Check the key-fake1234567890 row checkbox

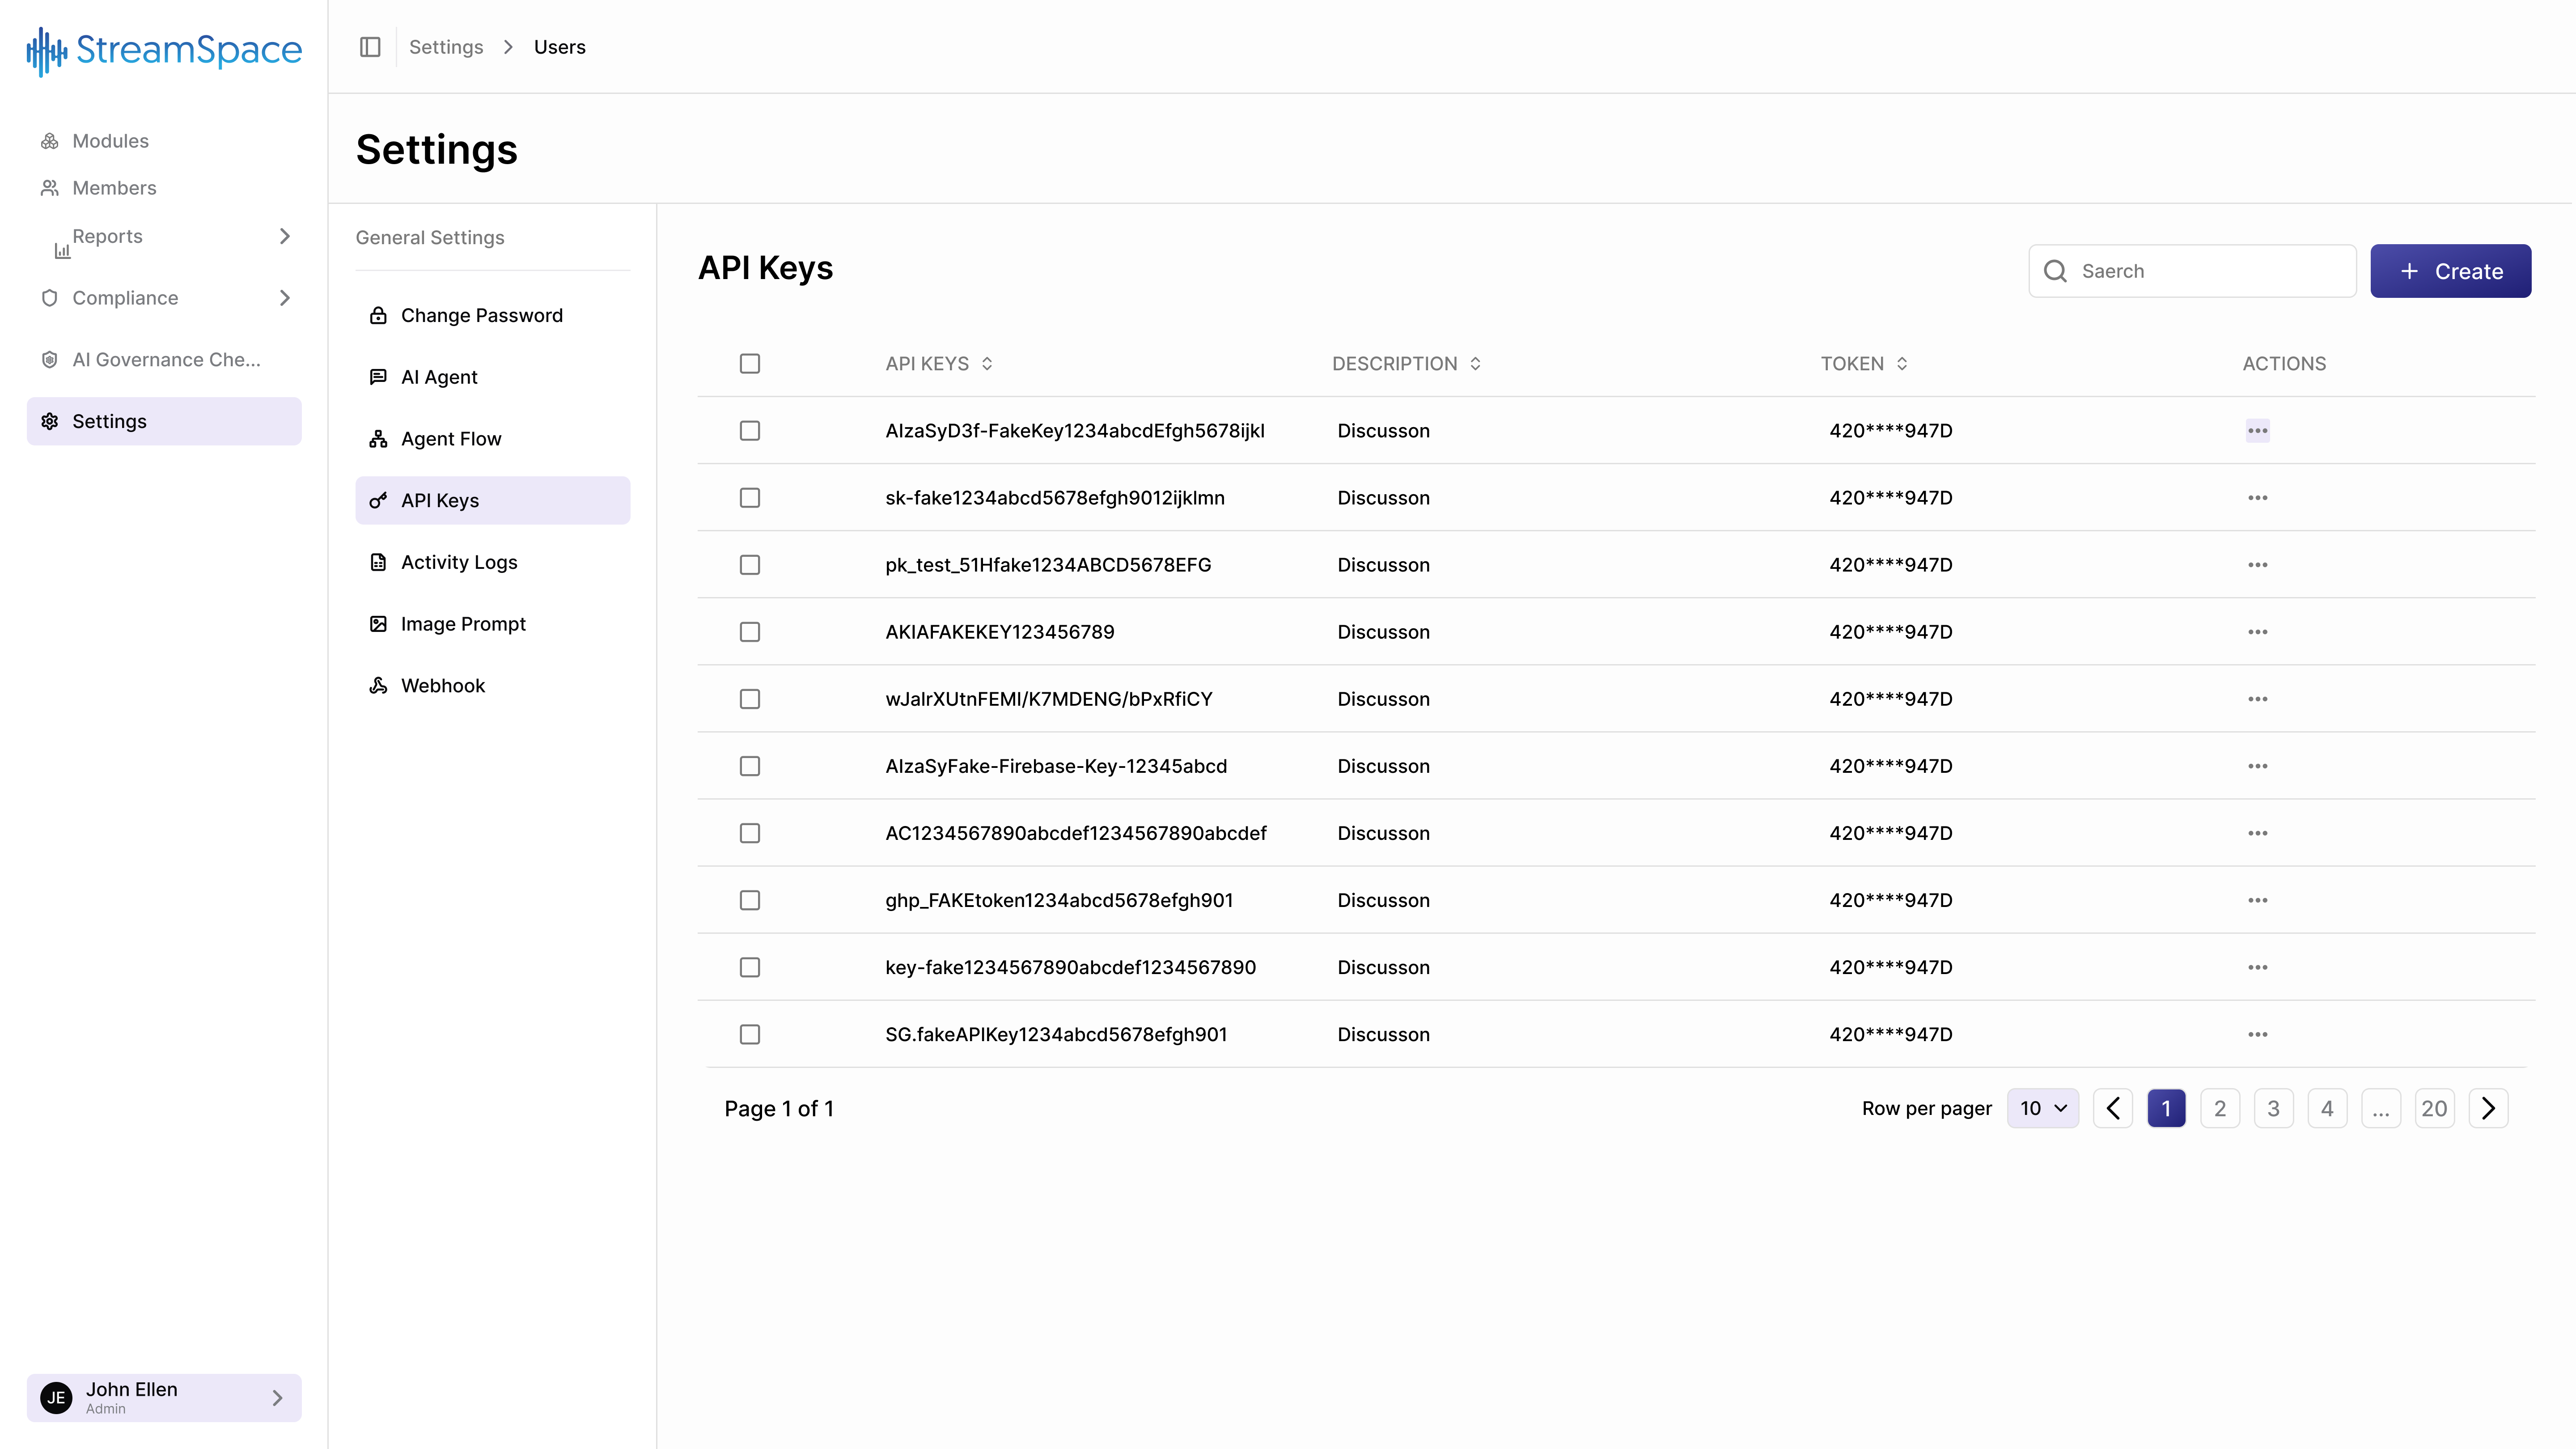click(x=750, y=967)
